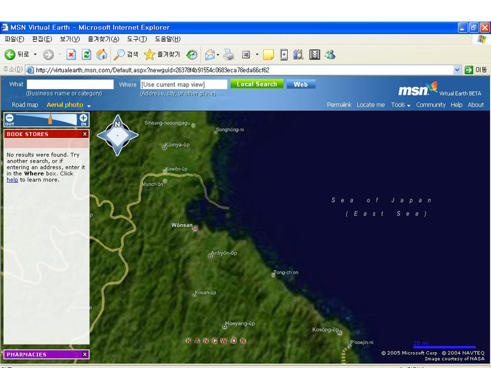Viewport: 491px width, 368px height.
Task: Click the zoom level slider
Action: (x=50, y=118)
